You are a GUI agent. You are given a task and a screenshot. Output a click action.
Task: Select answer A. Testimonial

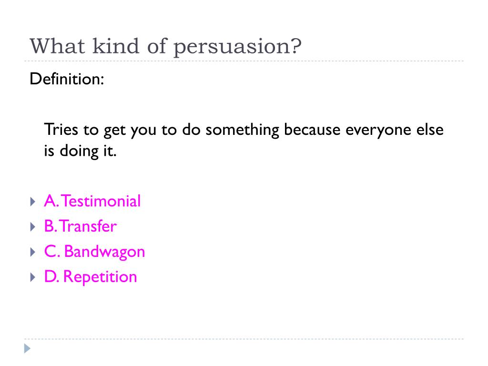[92, 201]
